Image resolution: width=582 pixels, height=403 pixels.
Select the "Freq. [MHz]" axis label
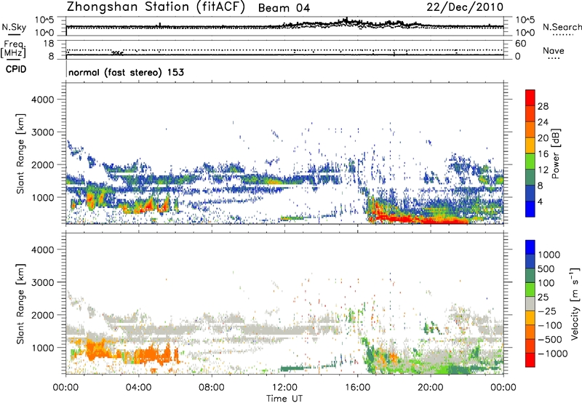[x=14, y=49]
